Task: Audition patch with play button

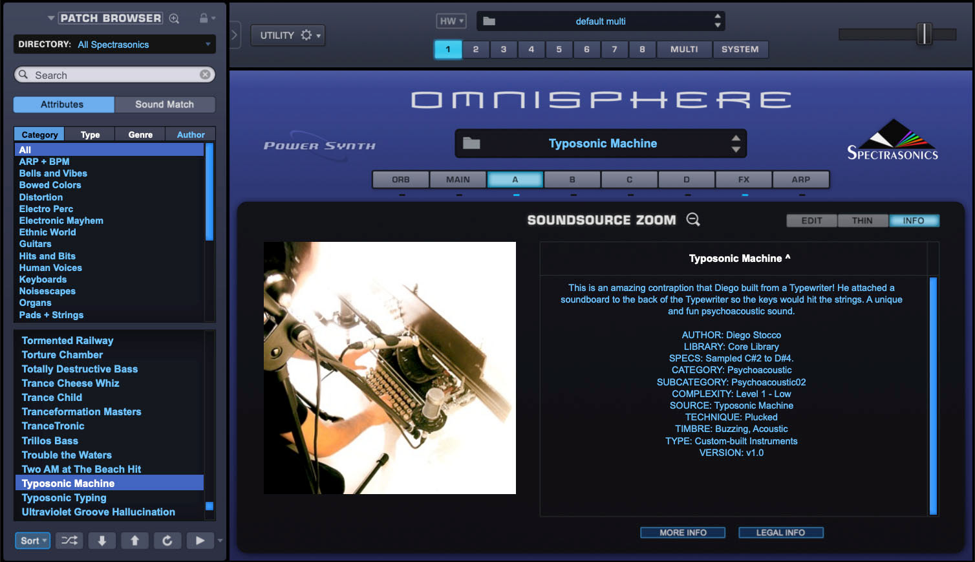Action: [x=200, y=541]
